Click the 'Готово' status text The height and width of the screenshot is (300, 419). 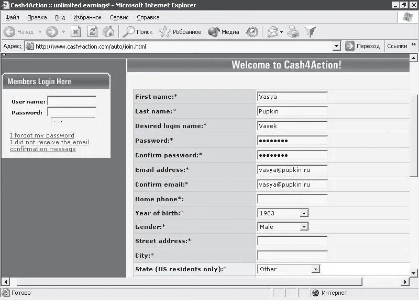21,293
